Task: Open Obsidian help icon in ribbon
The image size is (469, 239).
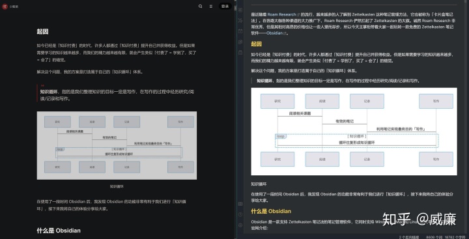Action: [x=240, y=214]
